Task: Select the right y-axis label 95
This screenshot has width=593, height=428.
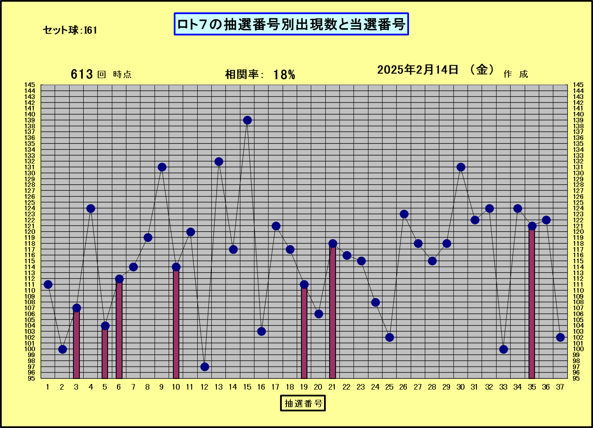Action: pos(576,379)
